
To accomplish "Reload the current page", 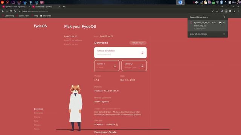I will pos(11,11).
